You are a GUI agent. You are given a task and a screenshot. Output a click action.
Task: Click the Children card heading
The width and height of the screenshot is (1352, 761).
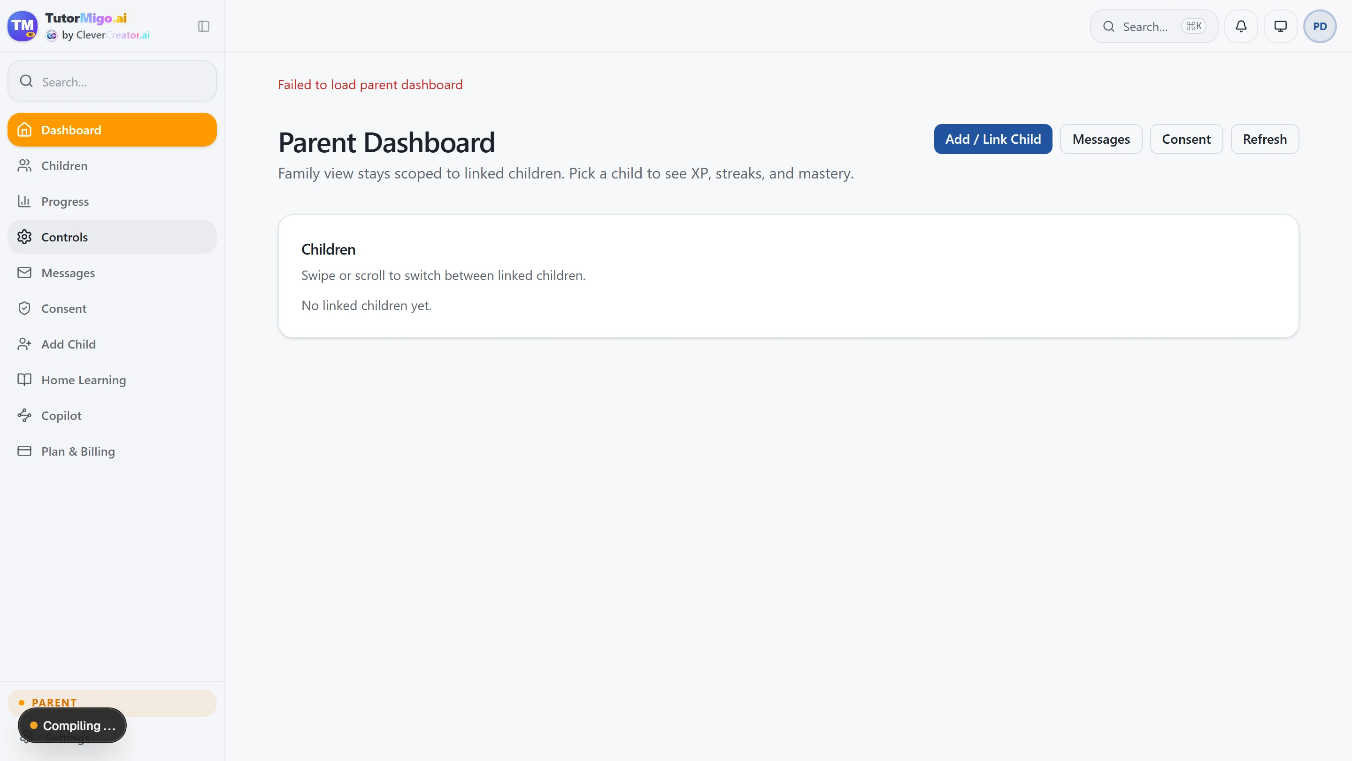pos(328,249)
